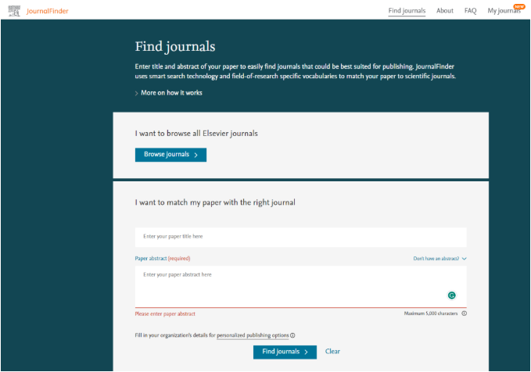Click the green Grammarly icon in abstract box
Image resolution: width=531 pixels, height=372 pixels.
(452, 295)
